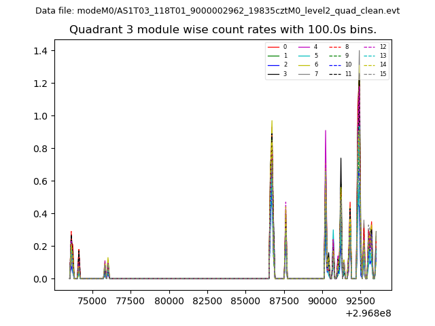Screen dimensions: 435x326
Task: Click the gray module 7 legend line
Action: [x=304, y=73]
